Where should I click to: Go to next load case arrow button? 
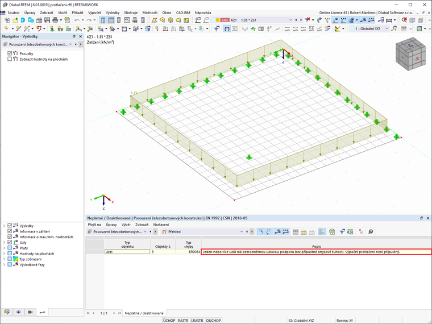301,20
